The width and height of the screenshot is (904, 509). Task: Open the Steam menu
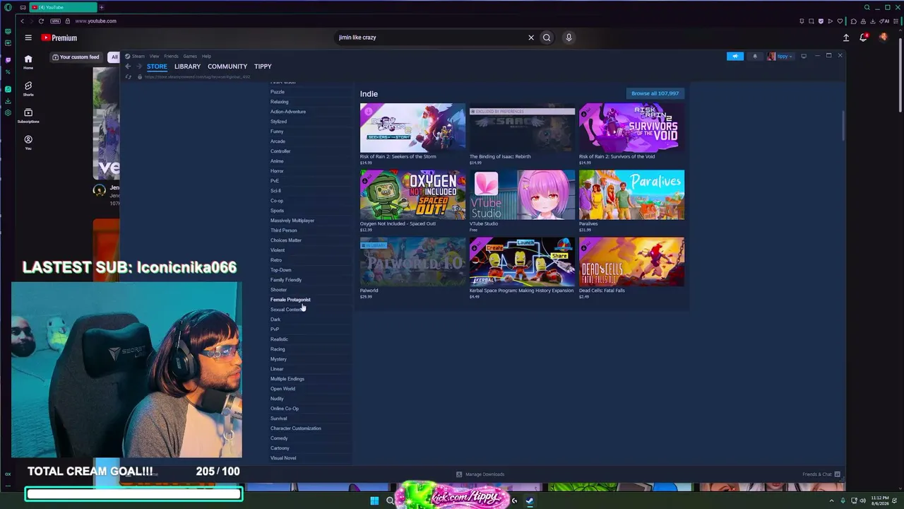point(138,56)
